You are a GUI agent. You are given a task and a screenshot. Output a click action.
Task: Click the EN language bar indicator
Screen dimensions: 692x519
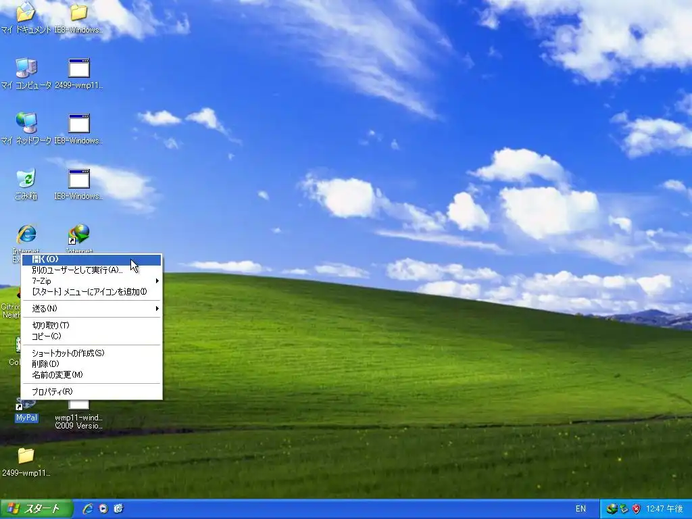580,509
